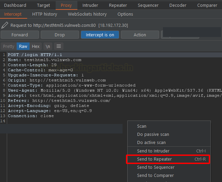This screenshot has height=182, width=222.
Task: Click the Origin header line
Action: tap(57, 80)
